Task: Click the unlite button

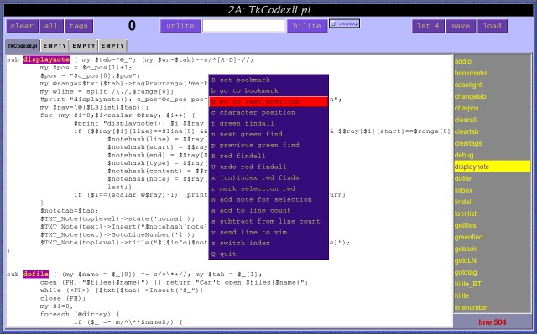Action: click(x=180, y=26)
